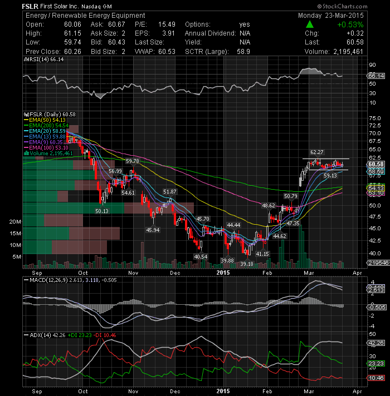Click the 62.27 peak price label

point(317,152)
